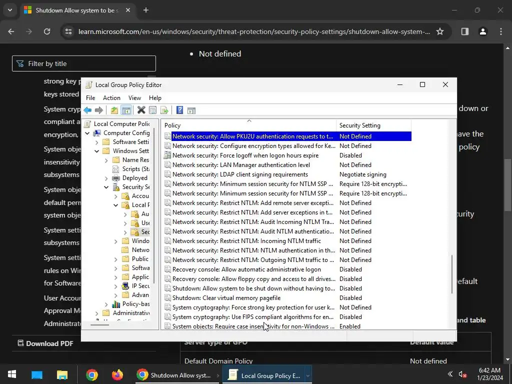Click the Back arrow in Group Policy toolbar
The height and width of the screenshot is (384, 512).
[x=87, y=110]
